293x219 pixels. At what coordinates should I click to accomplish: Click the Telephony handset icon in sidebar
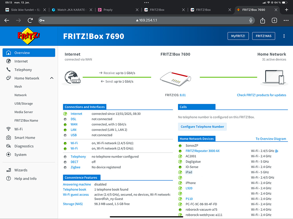pyautogui.click(x=9, y=70)
